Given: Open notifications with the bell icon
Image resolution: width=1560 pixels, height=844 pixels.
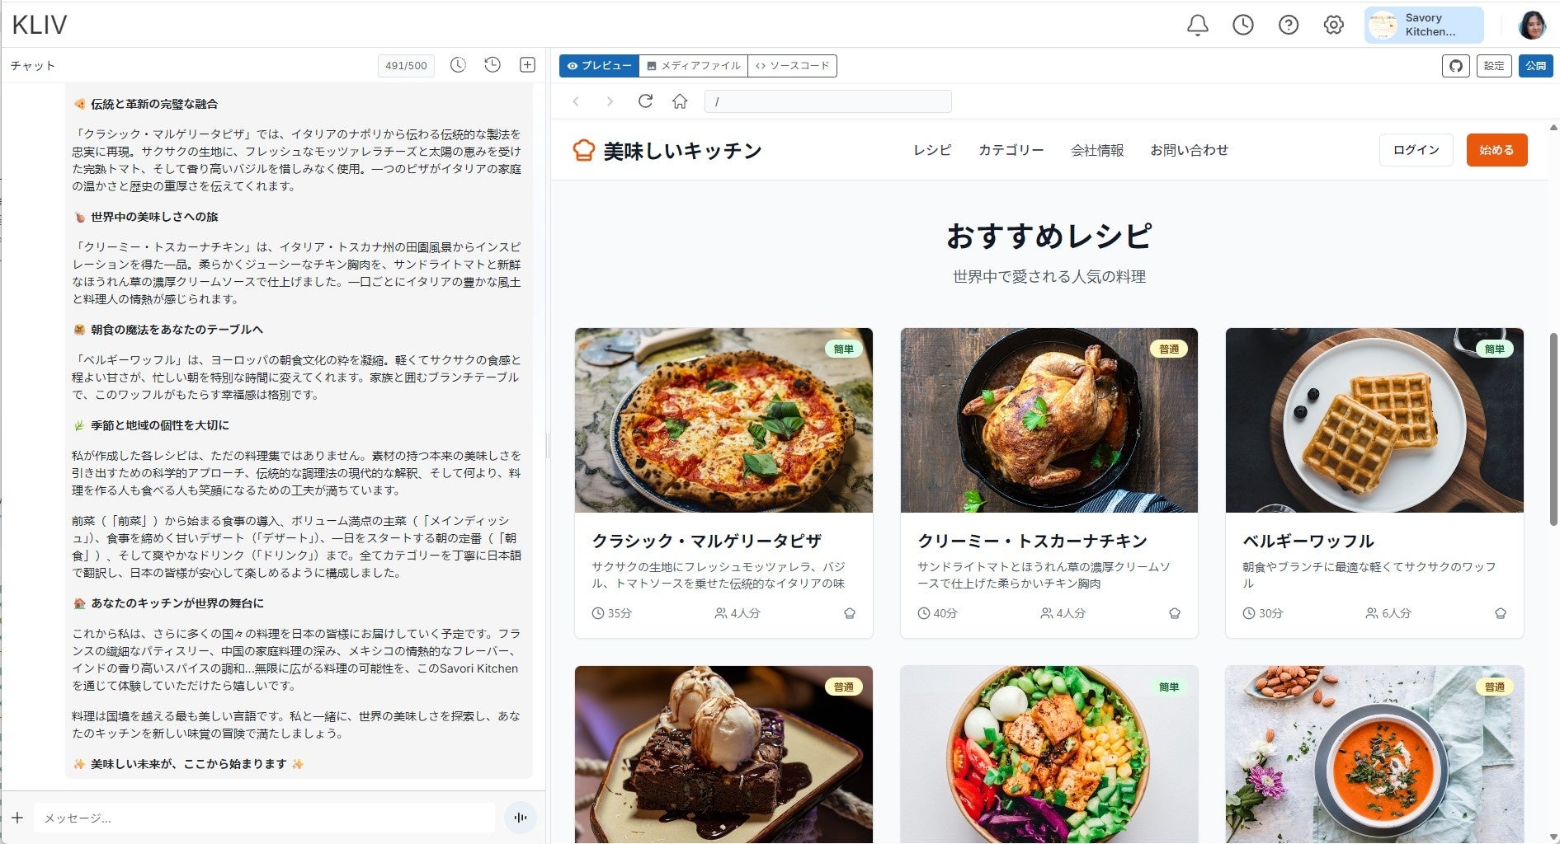Looking at the screenshot, I should pos(1197,25).
